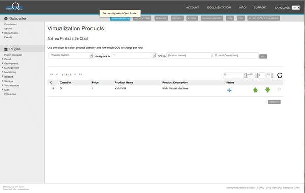305x193 pixels.
Task: Expand the Cloud plugin menu
Action: pyautogui.click(x=3, y=59)
